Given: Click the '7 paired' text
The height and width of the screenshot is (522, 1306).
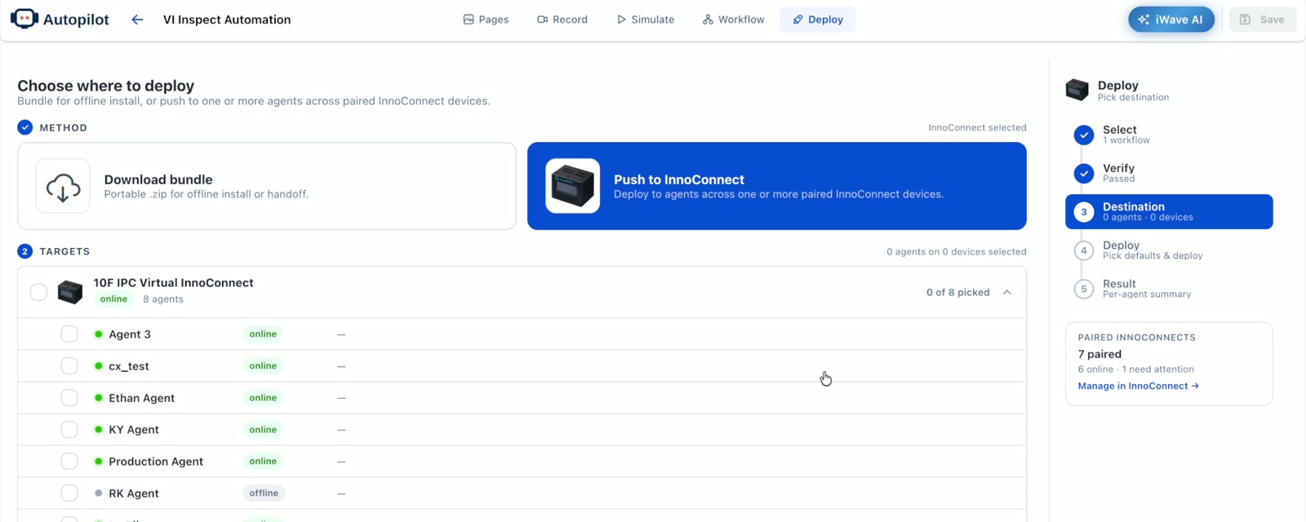Looking at the screenshot, I should (x=1099, y=354).
